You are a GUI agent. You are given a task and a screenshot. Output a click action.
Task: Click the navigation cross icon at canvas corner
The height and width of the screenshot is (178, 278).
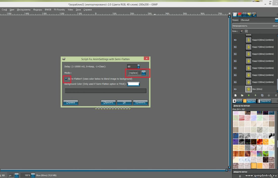229,170
